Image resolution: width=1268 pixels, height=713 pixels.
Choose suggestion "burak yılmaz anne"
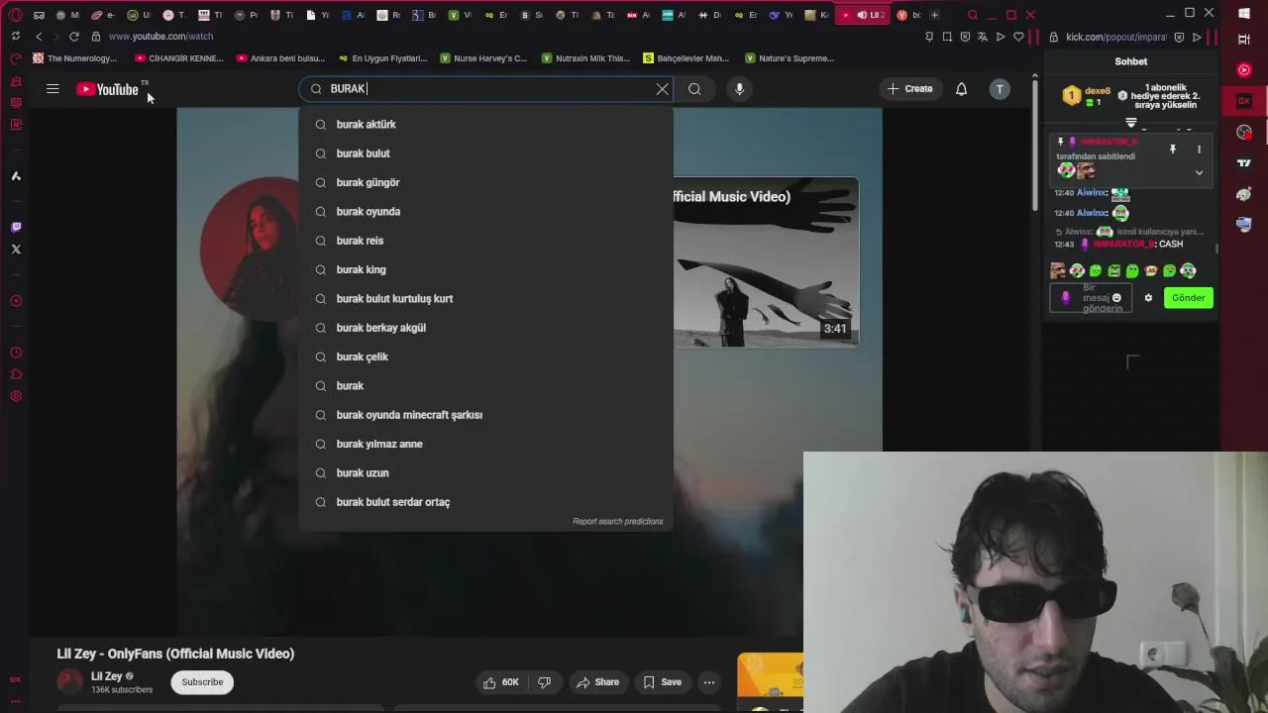tap(485, 444)
